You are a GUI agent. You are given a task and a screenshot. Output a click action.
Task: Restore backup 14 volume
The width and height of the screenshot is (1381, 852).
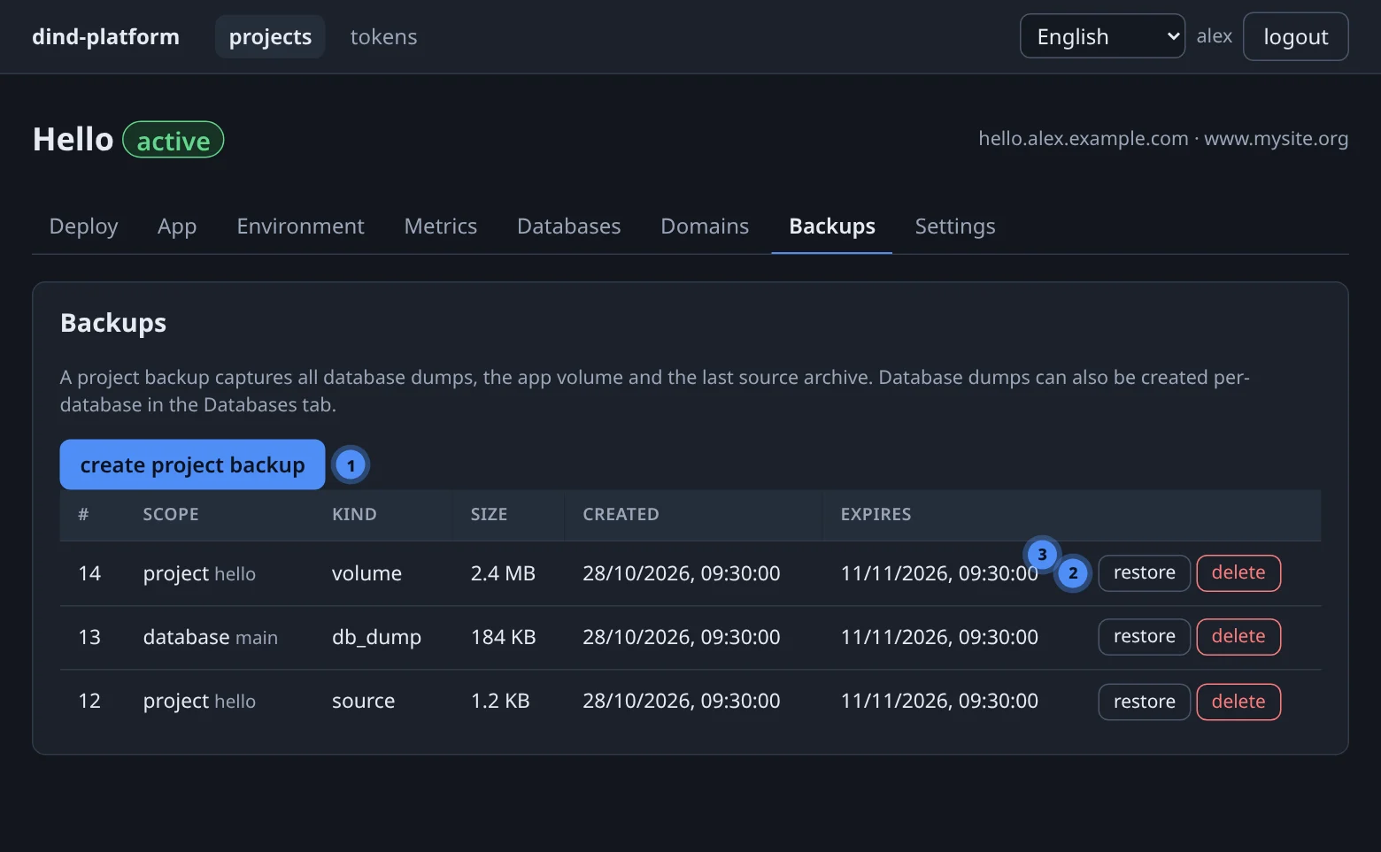coord(1144,572)
